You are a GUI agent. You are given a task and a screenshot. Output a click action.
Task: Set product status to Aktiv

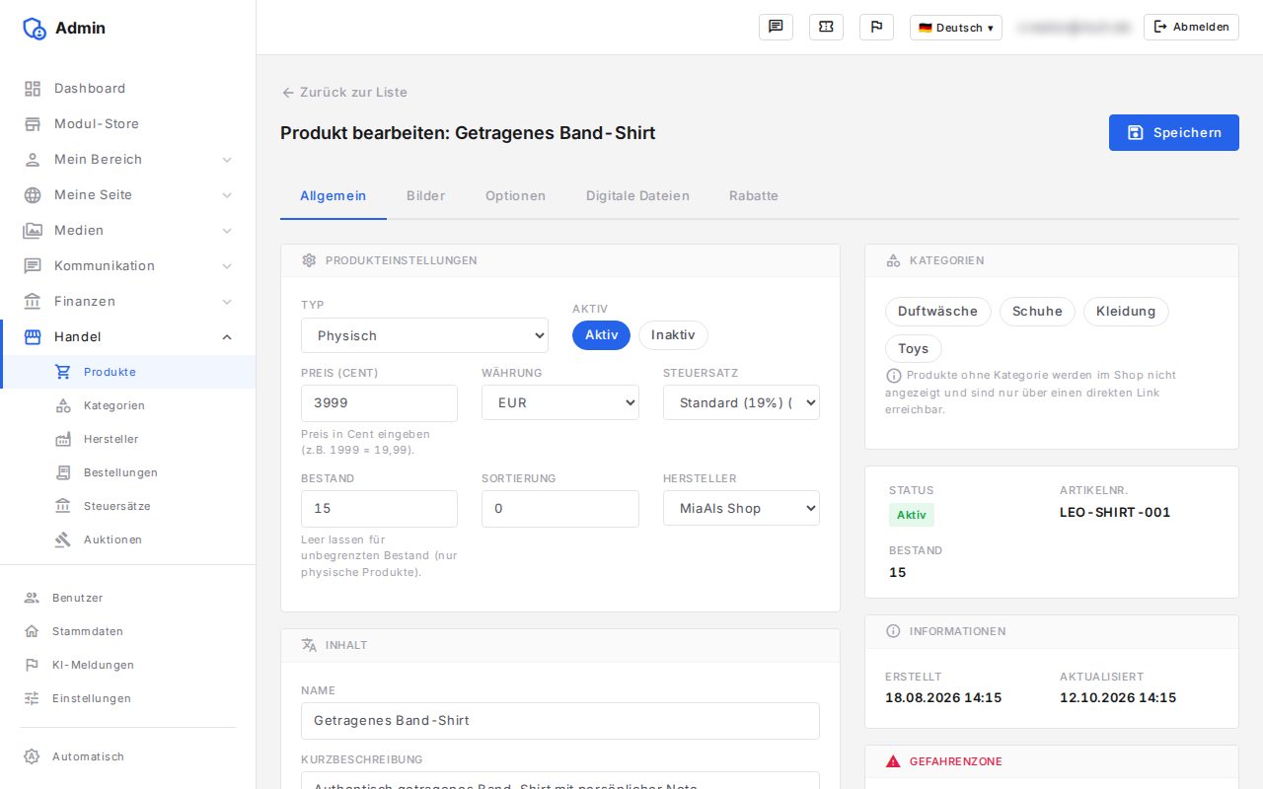point(601,335)
